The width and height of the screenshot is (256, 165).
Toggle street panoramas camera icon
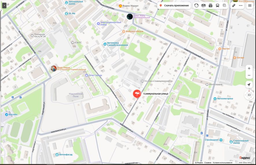click(x=211, y=5)
